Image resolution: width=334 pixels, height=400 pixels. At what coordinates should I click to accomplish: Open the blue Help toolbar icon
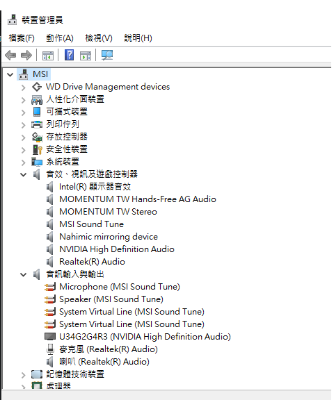pos(70,55)
